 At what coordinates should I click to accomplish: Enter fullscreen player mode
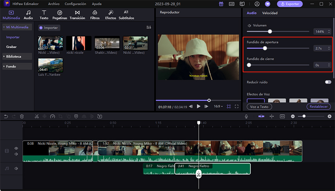(237, 106)
